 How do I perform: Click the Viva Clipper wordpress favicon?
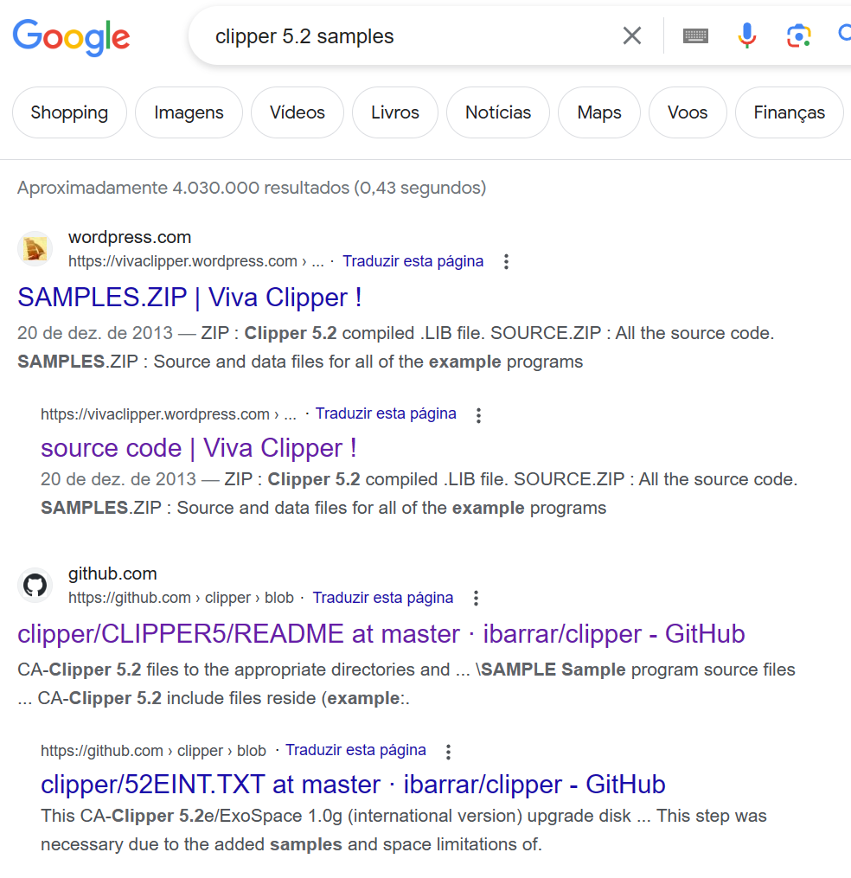tap(35, 248)
